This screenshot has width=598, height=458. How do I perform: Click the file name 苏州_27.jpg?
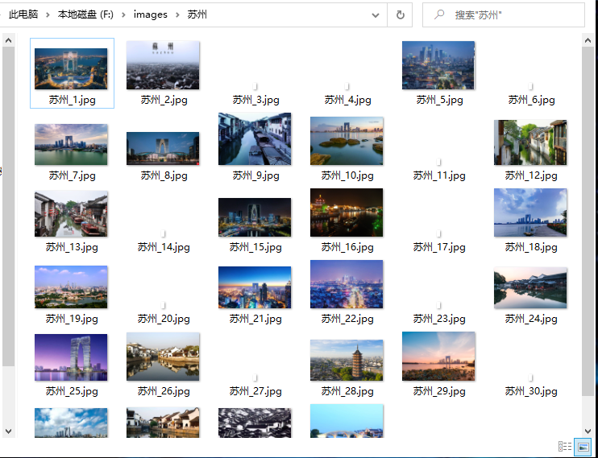(255, 391)
